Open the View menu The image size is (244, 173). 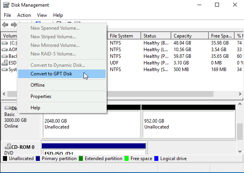pyautogui.click(x=42, y=15)
